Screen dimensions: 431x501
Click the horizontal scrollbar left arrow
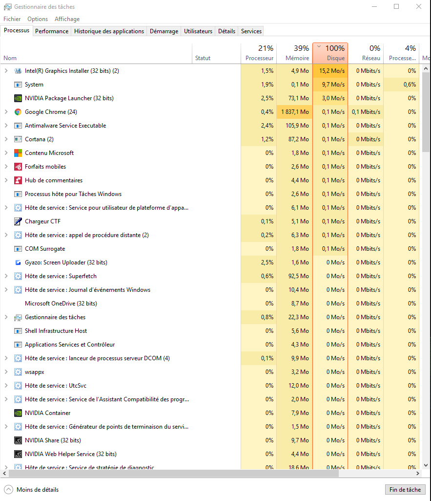(x=4, y=473)
